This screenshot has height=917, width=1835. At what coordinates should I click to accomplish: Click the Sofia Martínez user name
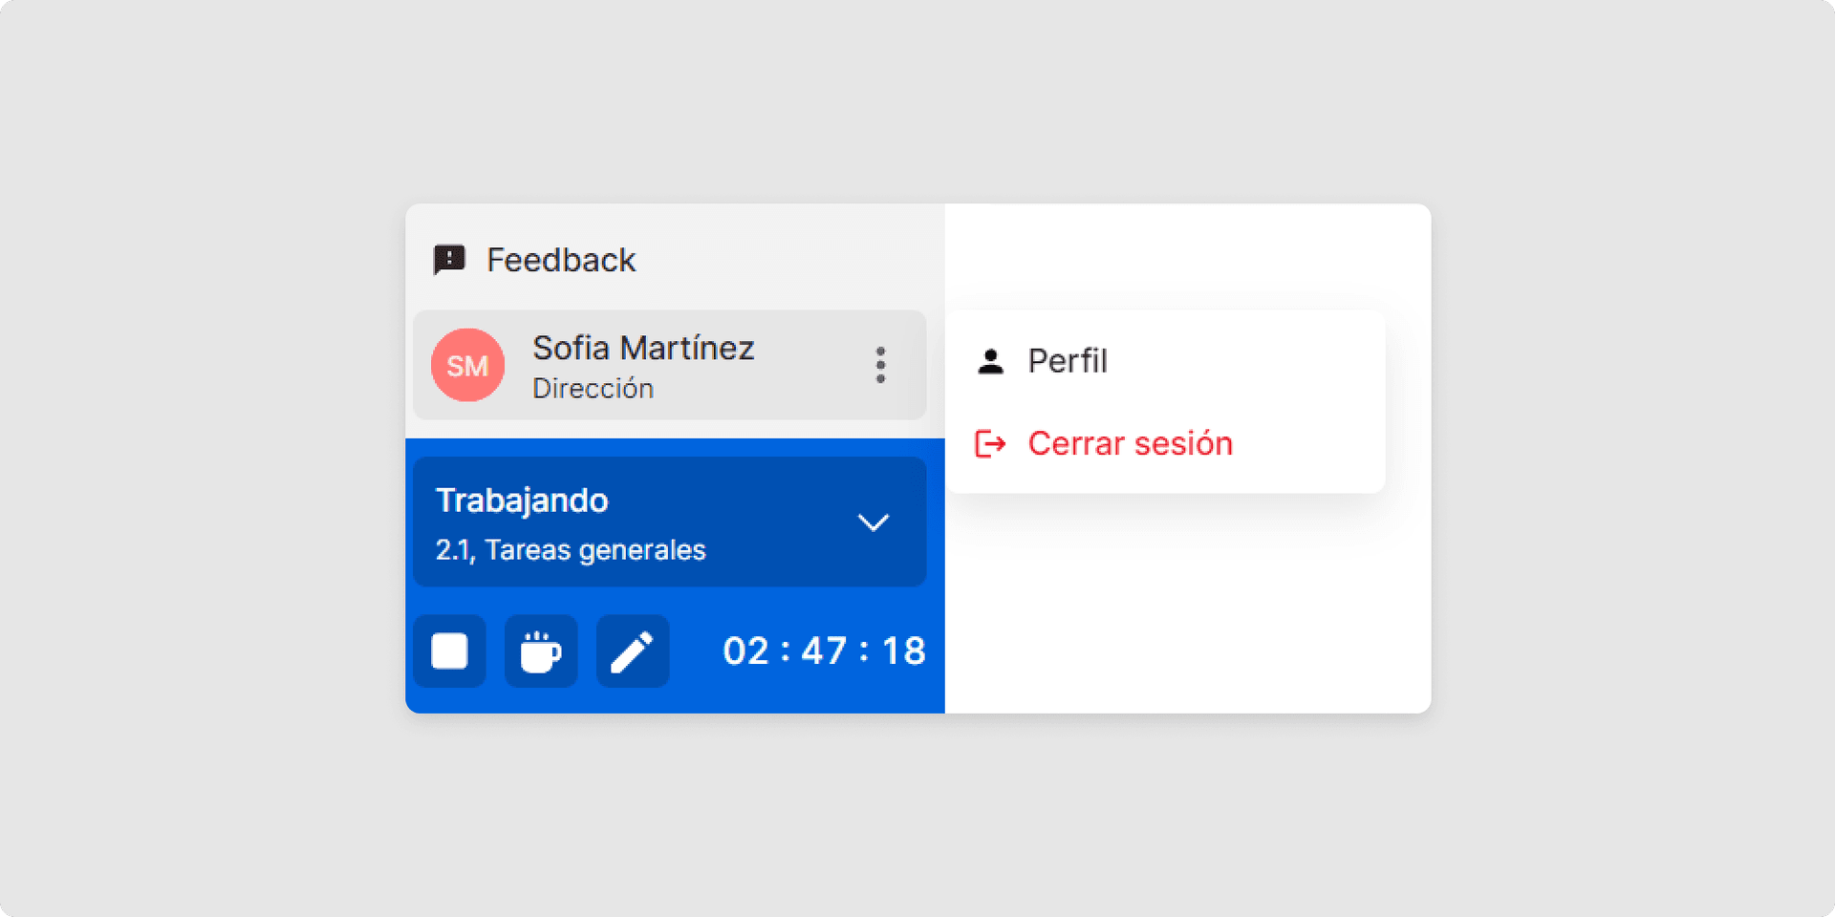pos(643,348)
